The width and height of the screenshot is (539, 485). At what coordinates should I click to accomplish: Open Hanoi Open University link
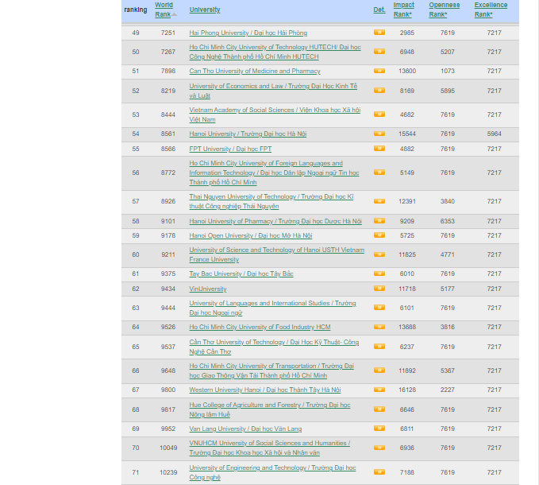[x=251, y=235]
